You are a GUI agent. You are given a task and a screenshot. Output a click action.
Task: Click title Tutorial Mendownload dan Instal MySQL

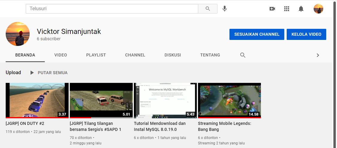tap(160, 126)
